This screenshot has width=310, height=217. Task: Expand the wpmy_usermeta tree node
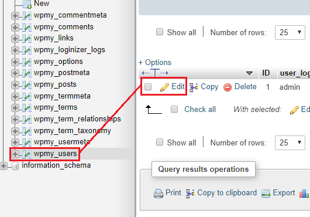[x=15, y=143]
